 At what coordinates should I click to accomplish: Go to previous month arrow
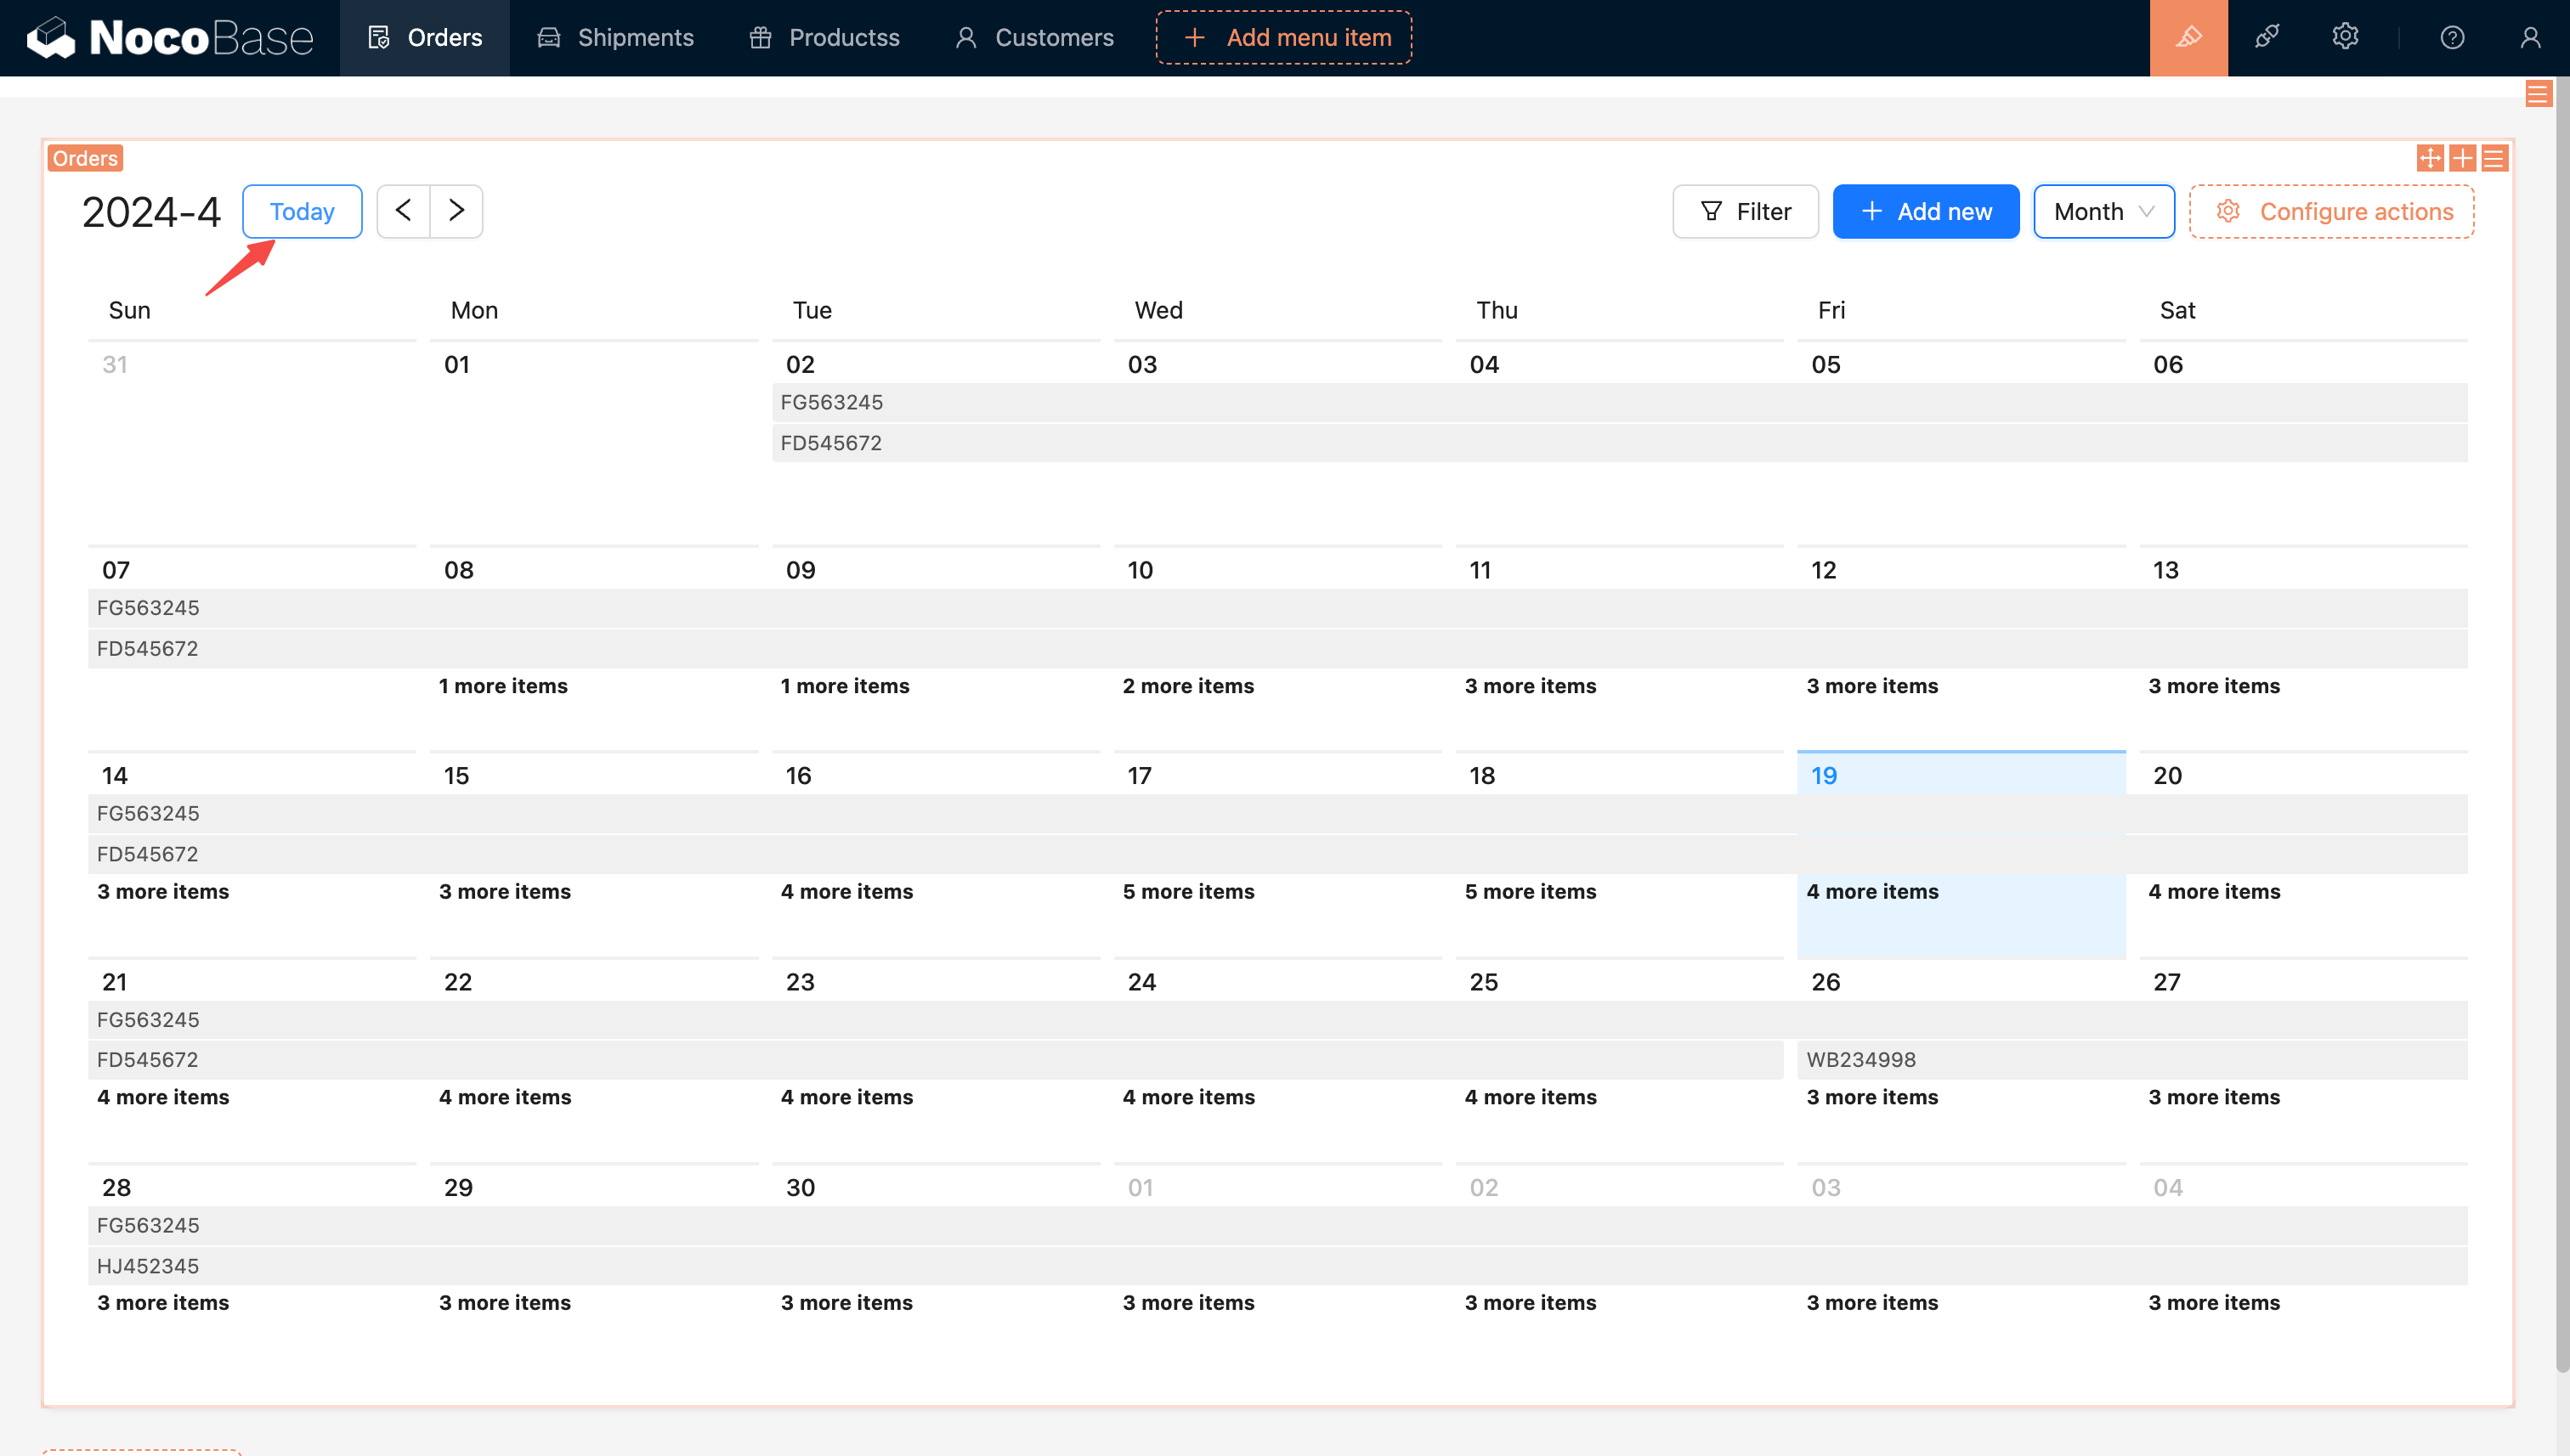[403, 211]
